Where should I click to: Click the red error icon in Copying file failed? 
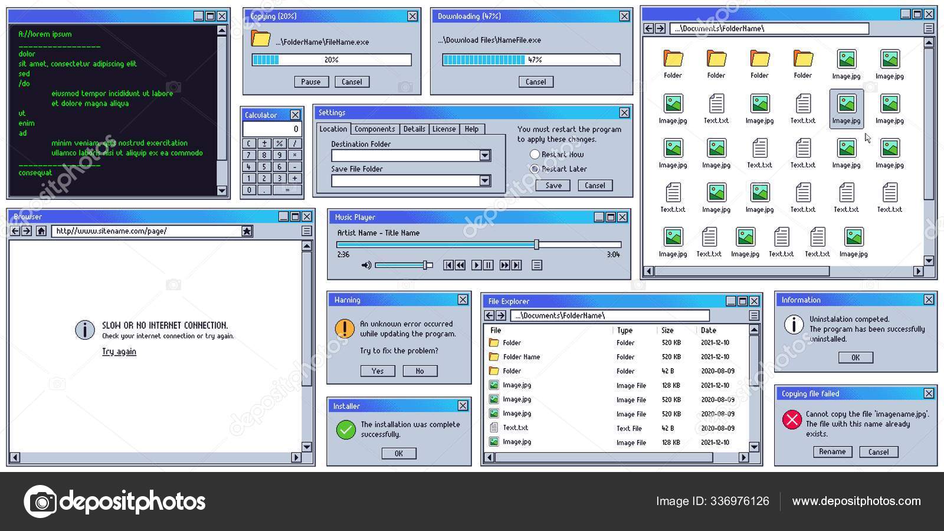coord(792,419)
